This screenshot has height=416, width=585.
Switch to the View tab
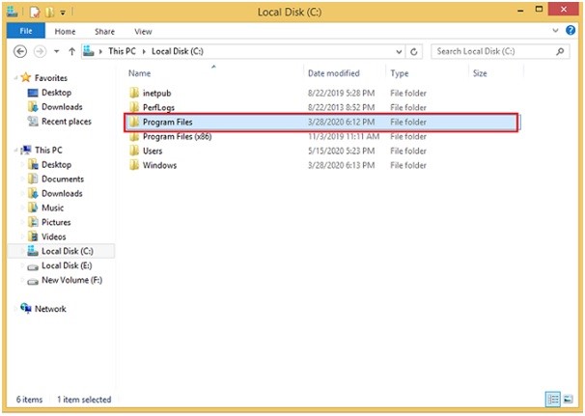point(143,31)
